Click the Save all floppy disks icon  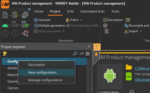click(x=25, y=15)
